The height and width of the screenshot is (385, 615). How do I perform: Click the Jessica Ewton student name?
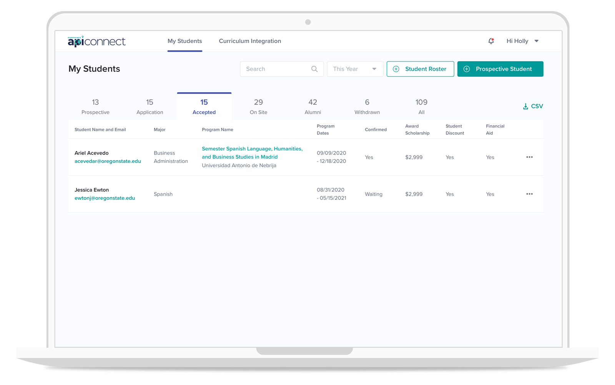[91, 190]
